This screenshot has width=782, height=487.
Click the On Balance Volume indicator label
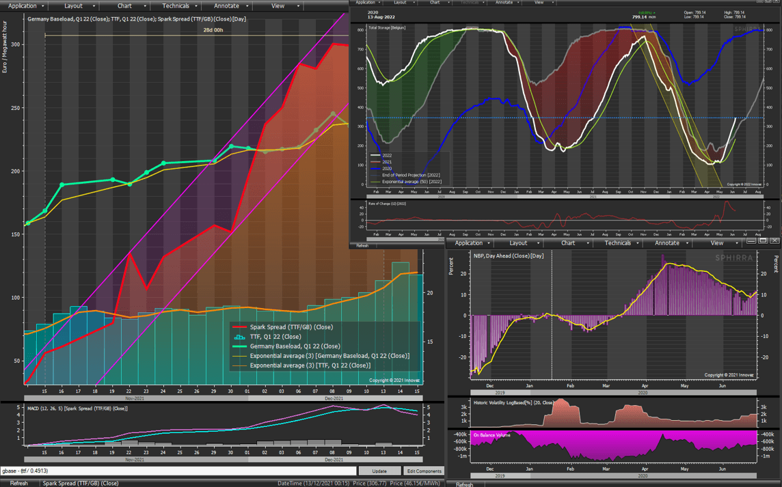pyautogui.click(x=492, y=435)
